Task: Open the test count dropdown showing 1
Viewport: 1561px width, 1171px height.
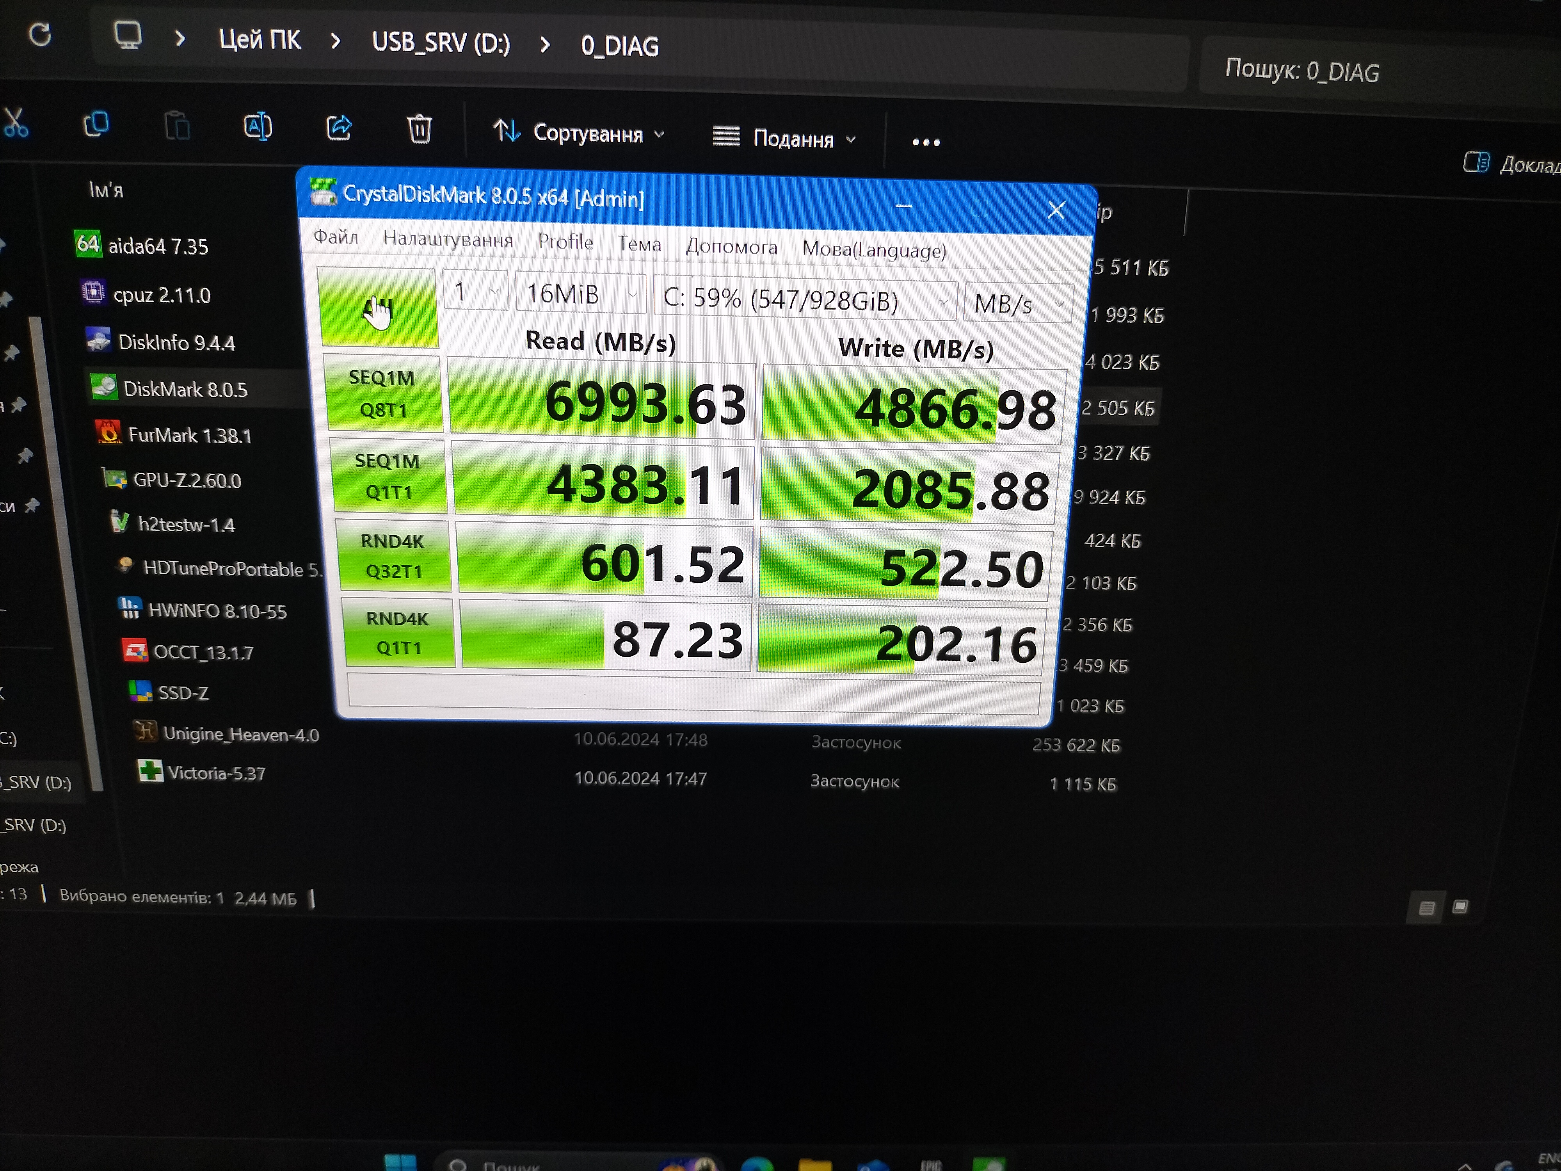Action: pos(476,291)
